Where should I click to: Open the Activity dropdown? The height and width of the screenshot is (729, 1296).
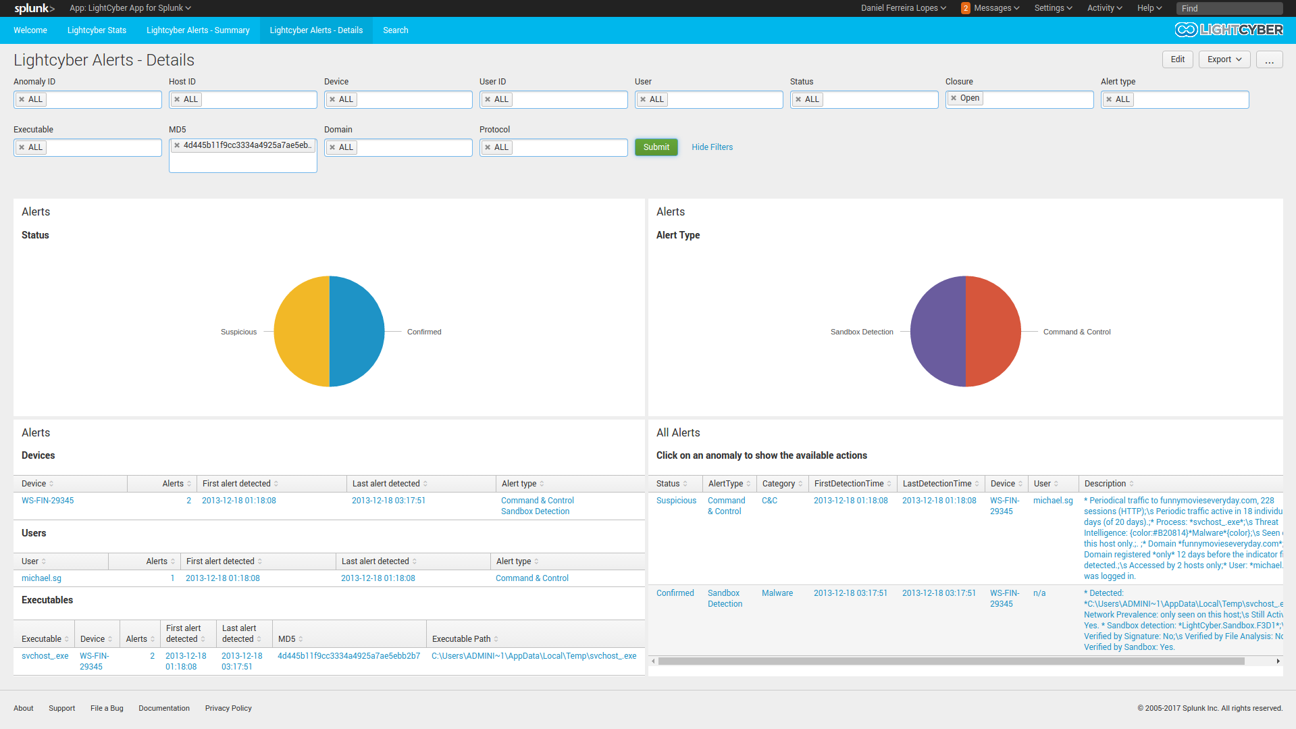[x=1104, y=8]
